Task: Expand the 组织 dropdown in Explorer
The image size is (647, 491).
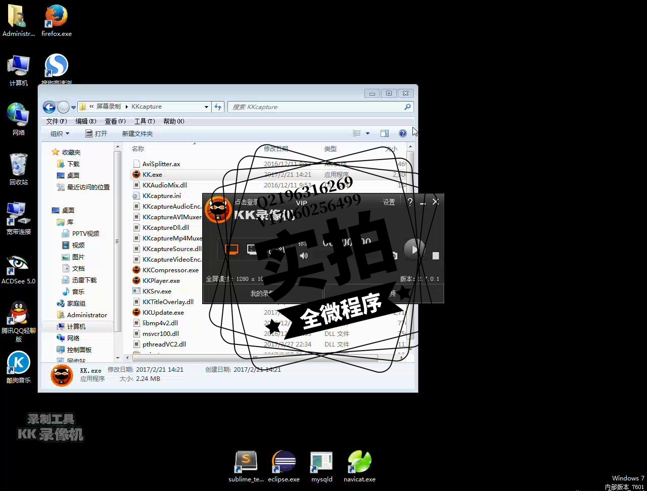Action: click(60, 133)
